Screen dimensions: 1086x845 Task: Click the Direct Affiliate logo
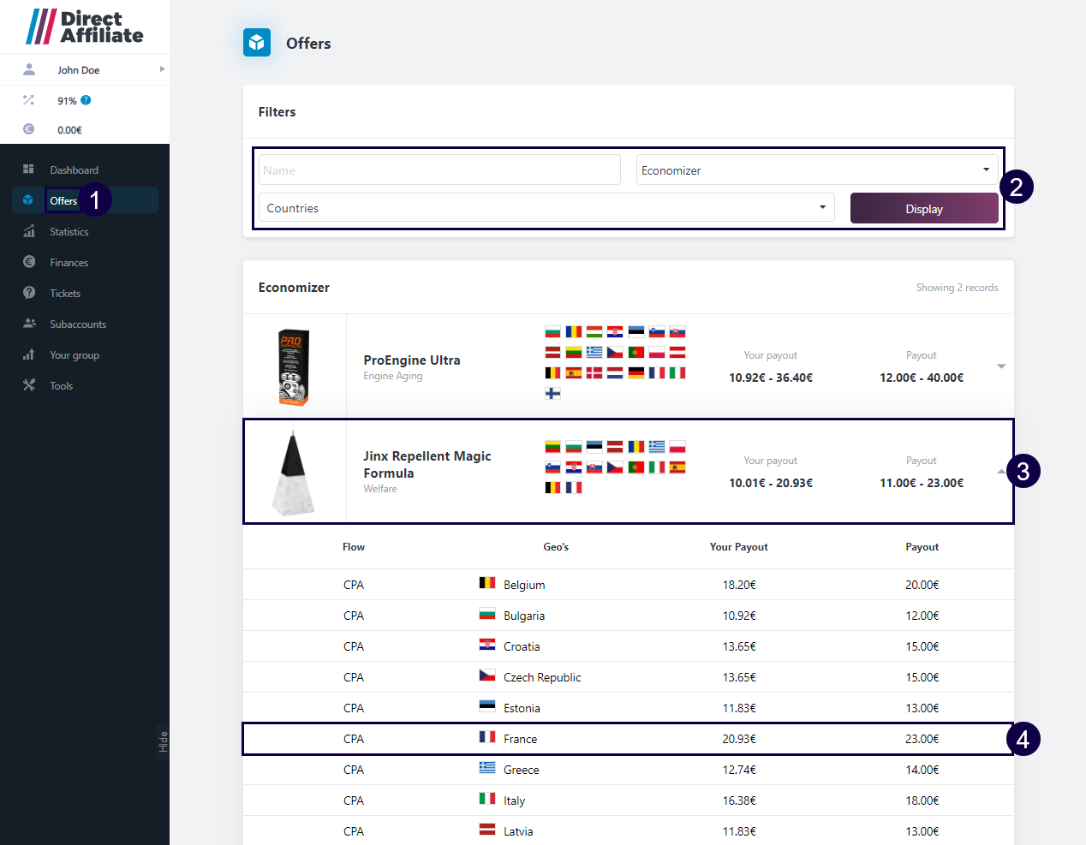85,27
